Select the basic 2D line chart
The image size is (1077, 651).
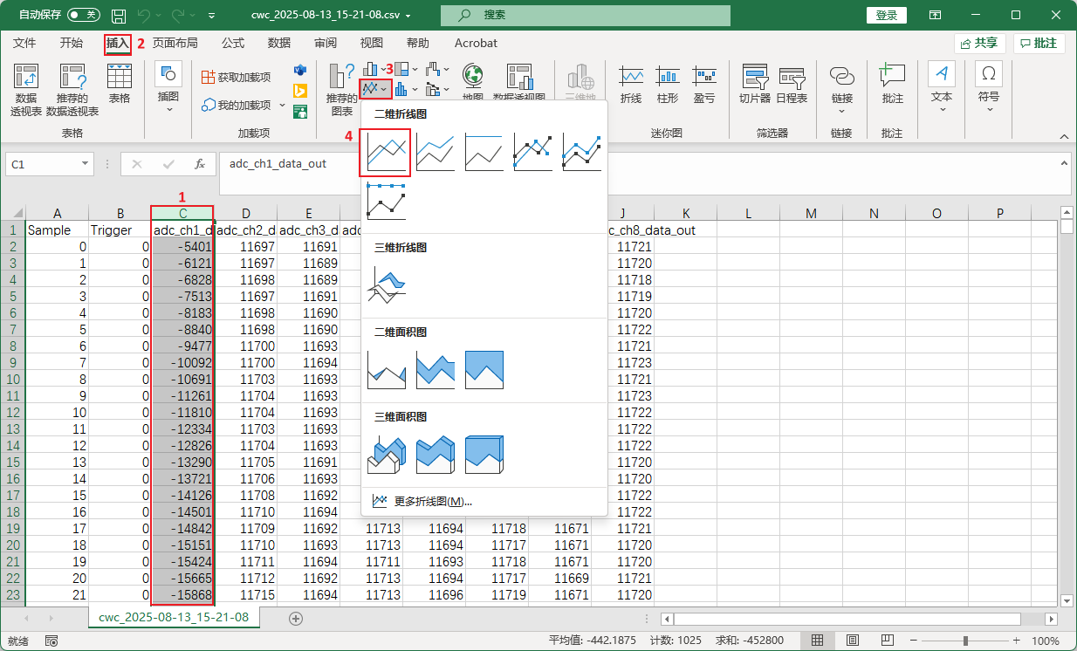pos(385,152)
